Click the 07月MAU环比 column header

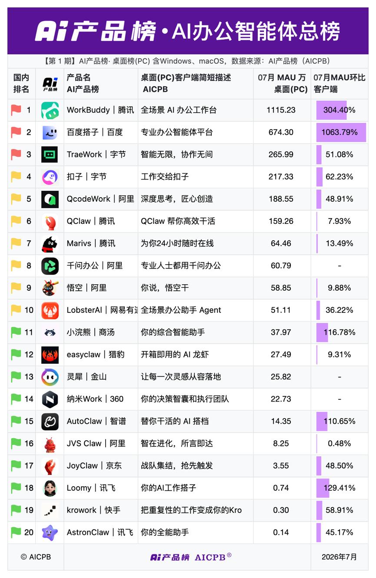tap(339, 83)
